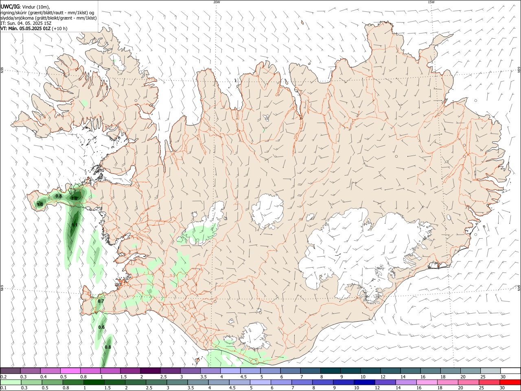Click the (+10 h) forecast offset text

[60, 29]
